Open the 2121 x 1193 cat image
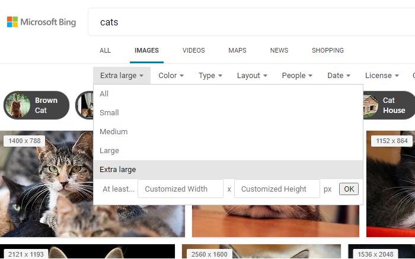The height and width of the screenshot is (259, 415). [x=87, y=251]
